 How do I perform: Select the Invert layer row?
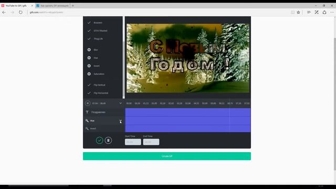104,129
